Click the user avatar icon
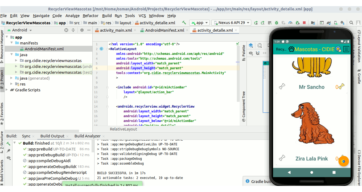This screenshot has width=362, height=192. [x=358, y=23]
